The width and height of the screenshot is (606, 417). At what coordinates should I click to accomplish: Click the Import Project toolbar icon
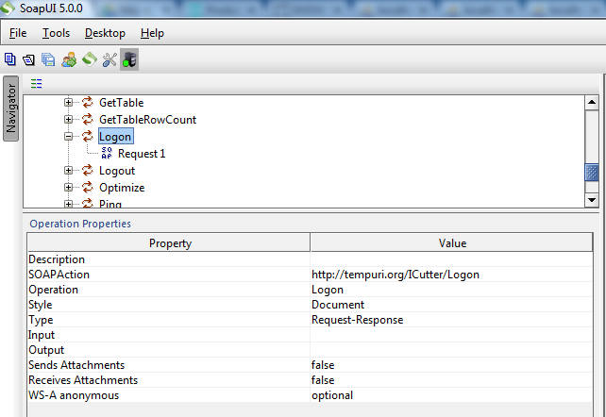pyautogui.click(x=28, y=59)
